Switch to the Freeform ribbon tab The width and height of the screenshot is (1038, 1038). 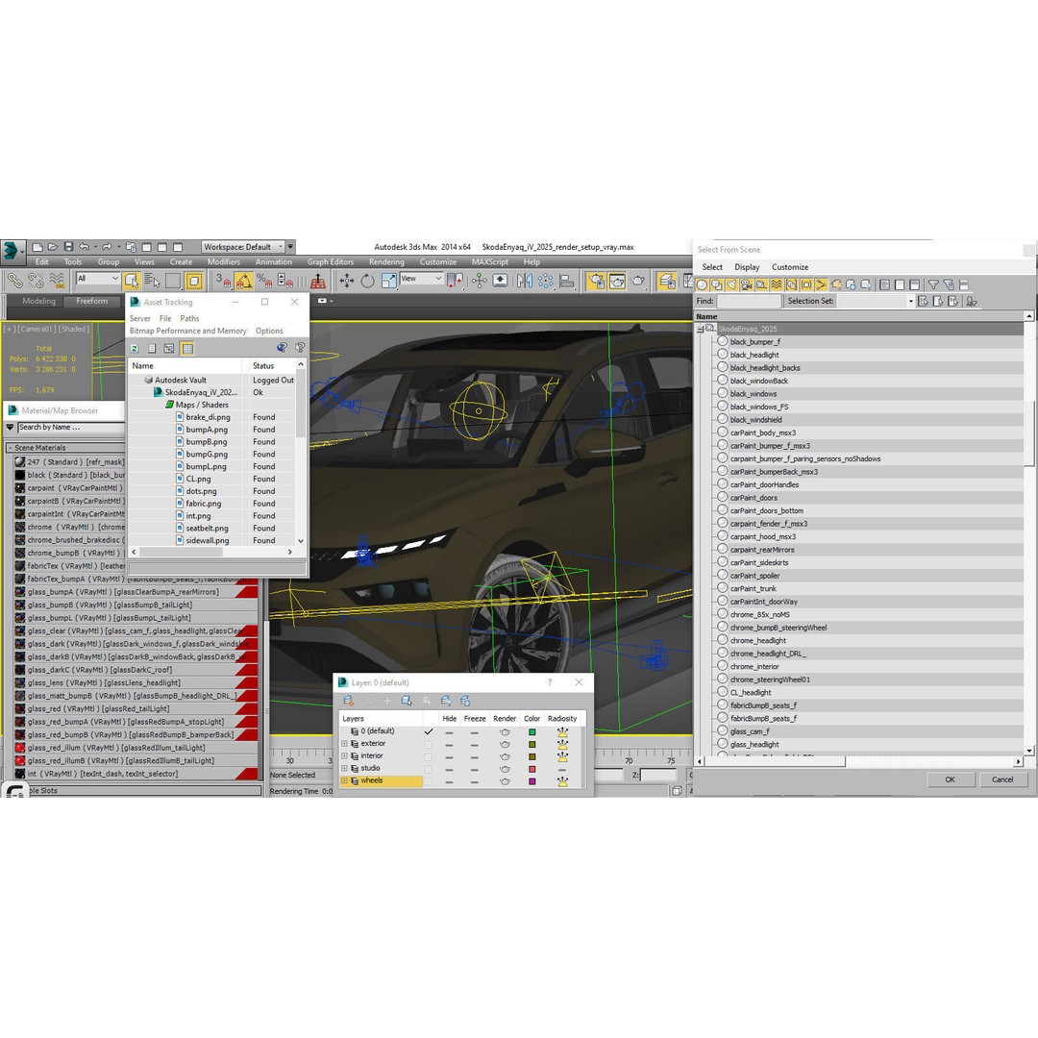91,301
